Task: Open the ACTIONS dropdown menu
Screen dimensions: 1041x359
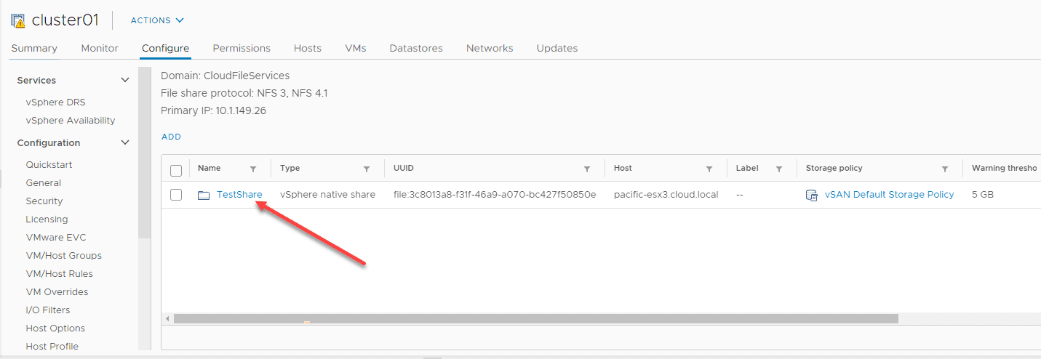Action: click(x=157, y=20)
